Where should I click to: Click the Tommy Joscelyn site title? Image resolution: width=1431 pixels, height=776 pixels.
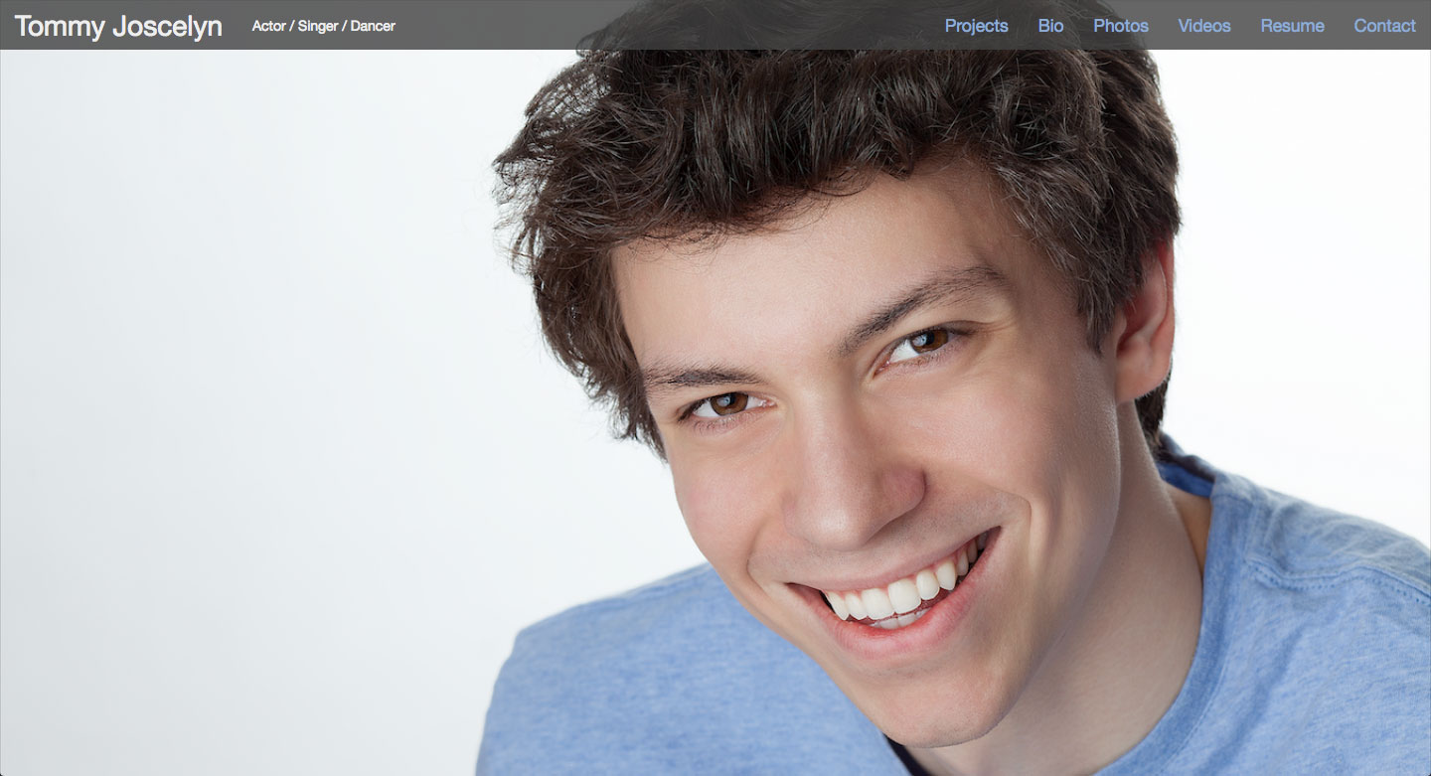pyautogui.click(x=118, y=26)
